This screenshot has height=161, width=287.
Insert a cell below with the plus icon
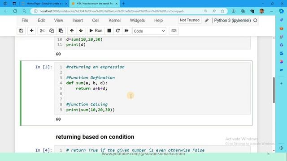pos(31,31)
